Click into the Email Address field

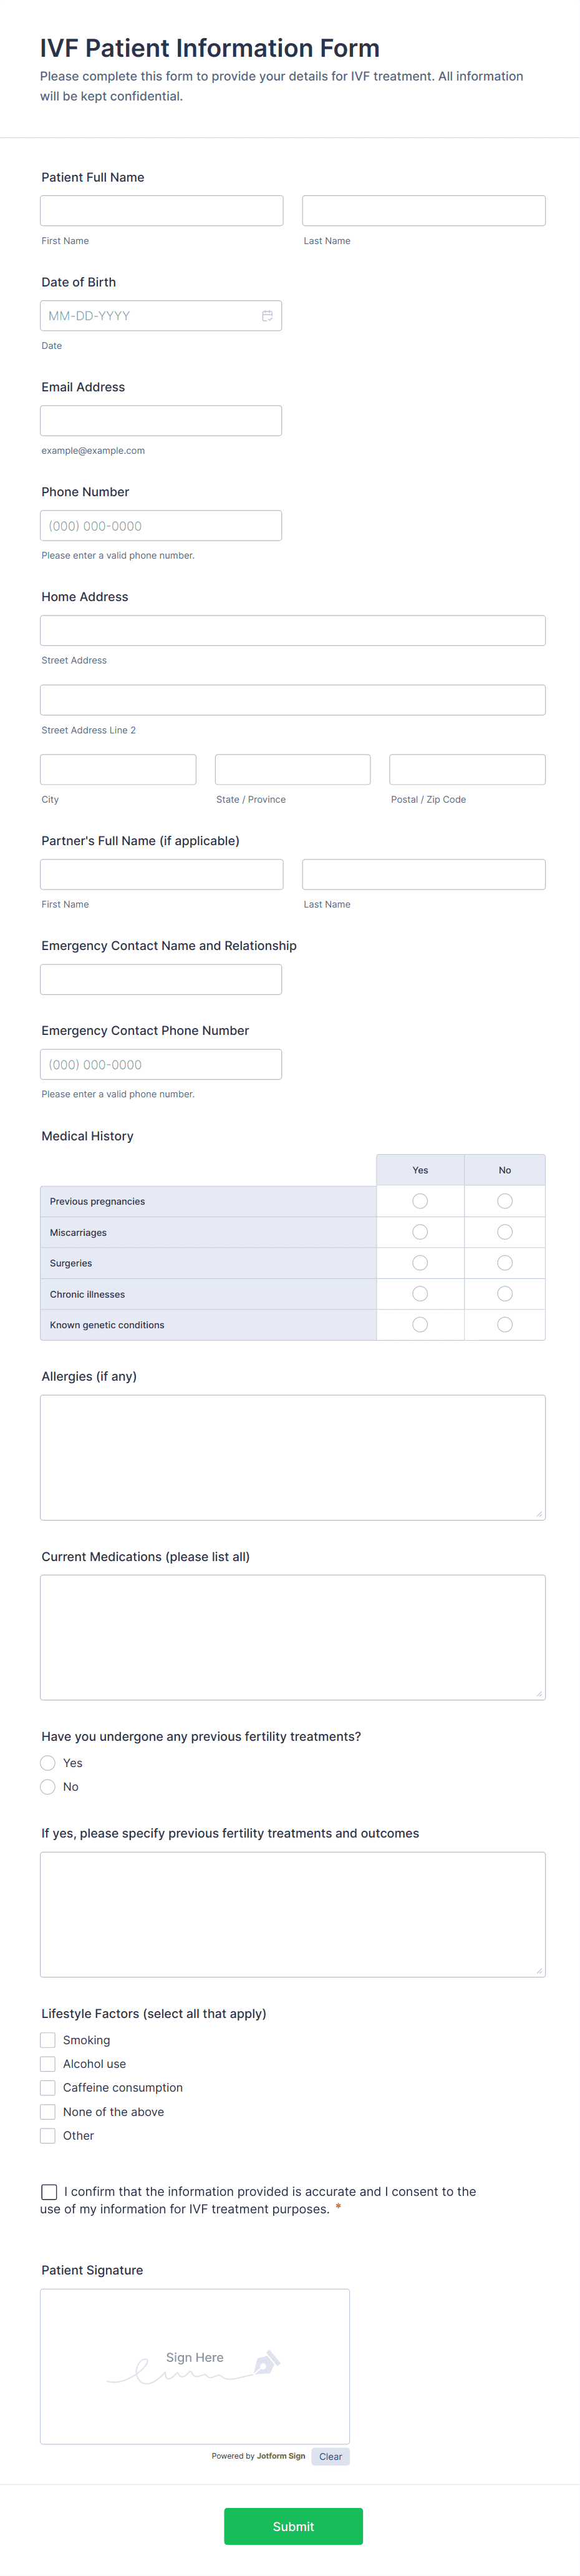(x=161, y=421)
